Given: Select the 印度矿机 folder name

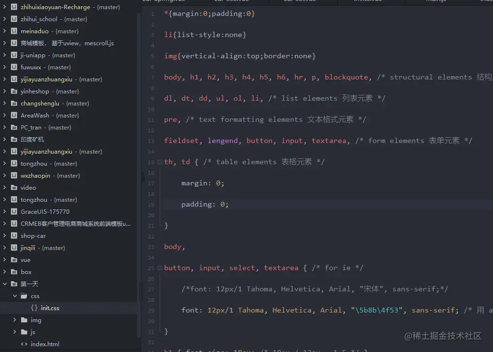Looking at the screenshot, I should point(32,139).
